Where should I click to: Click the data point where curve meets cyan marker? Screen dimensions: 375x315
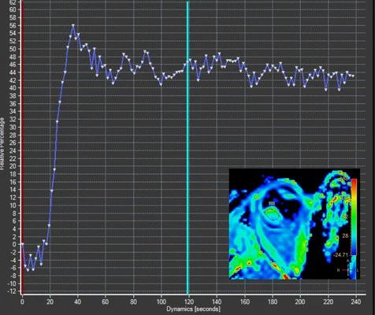pyautogui.click(x=187, y=62)
